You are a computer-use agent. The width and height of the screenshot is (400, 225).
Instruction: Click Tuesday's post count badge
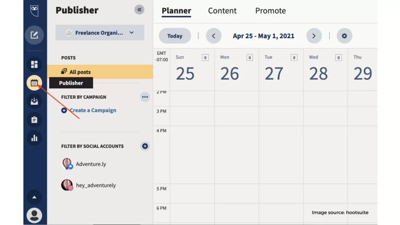coord(294,58)
